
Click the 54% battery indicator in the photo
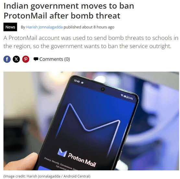pos(129,98)
